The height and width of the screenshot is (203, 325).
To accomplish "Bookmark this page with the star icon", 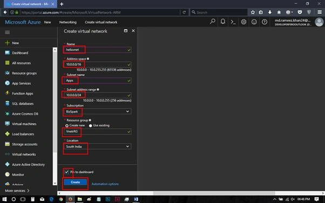I will tap(253, 12).
